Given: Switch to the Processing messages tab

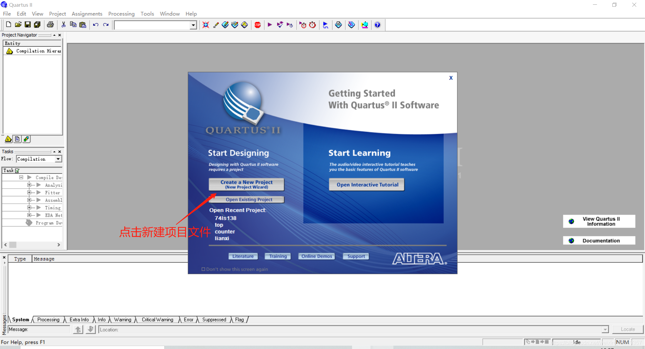Looking at the screenshot, I should (48, 319).
